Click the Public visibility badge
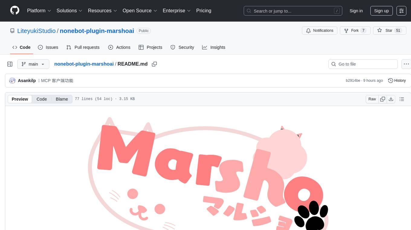This screenshot has width=411, height=230. coord(144,31)
